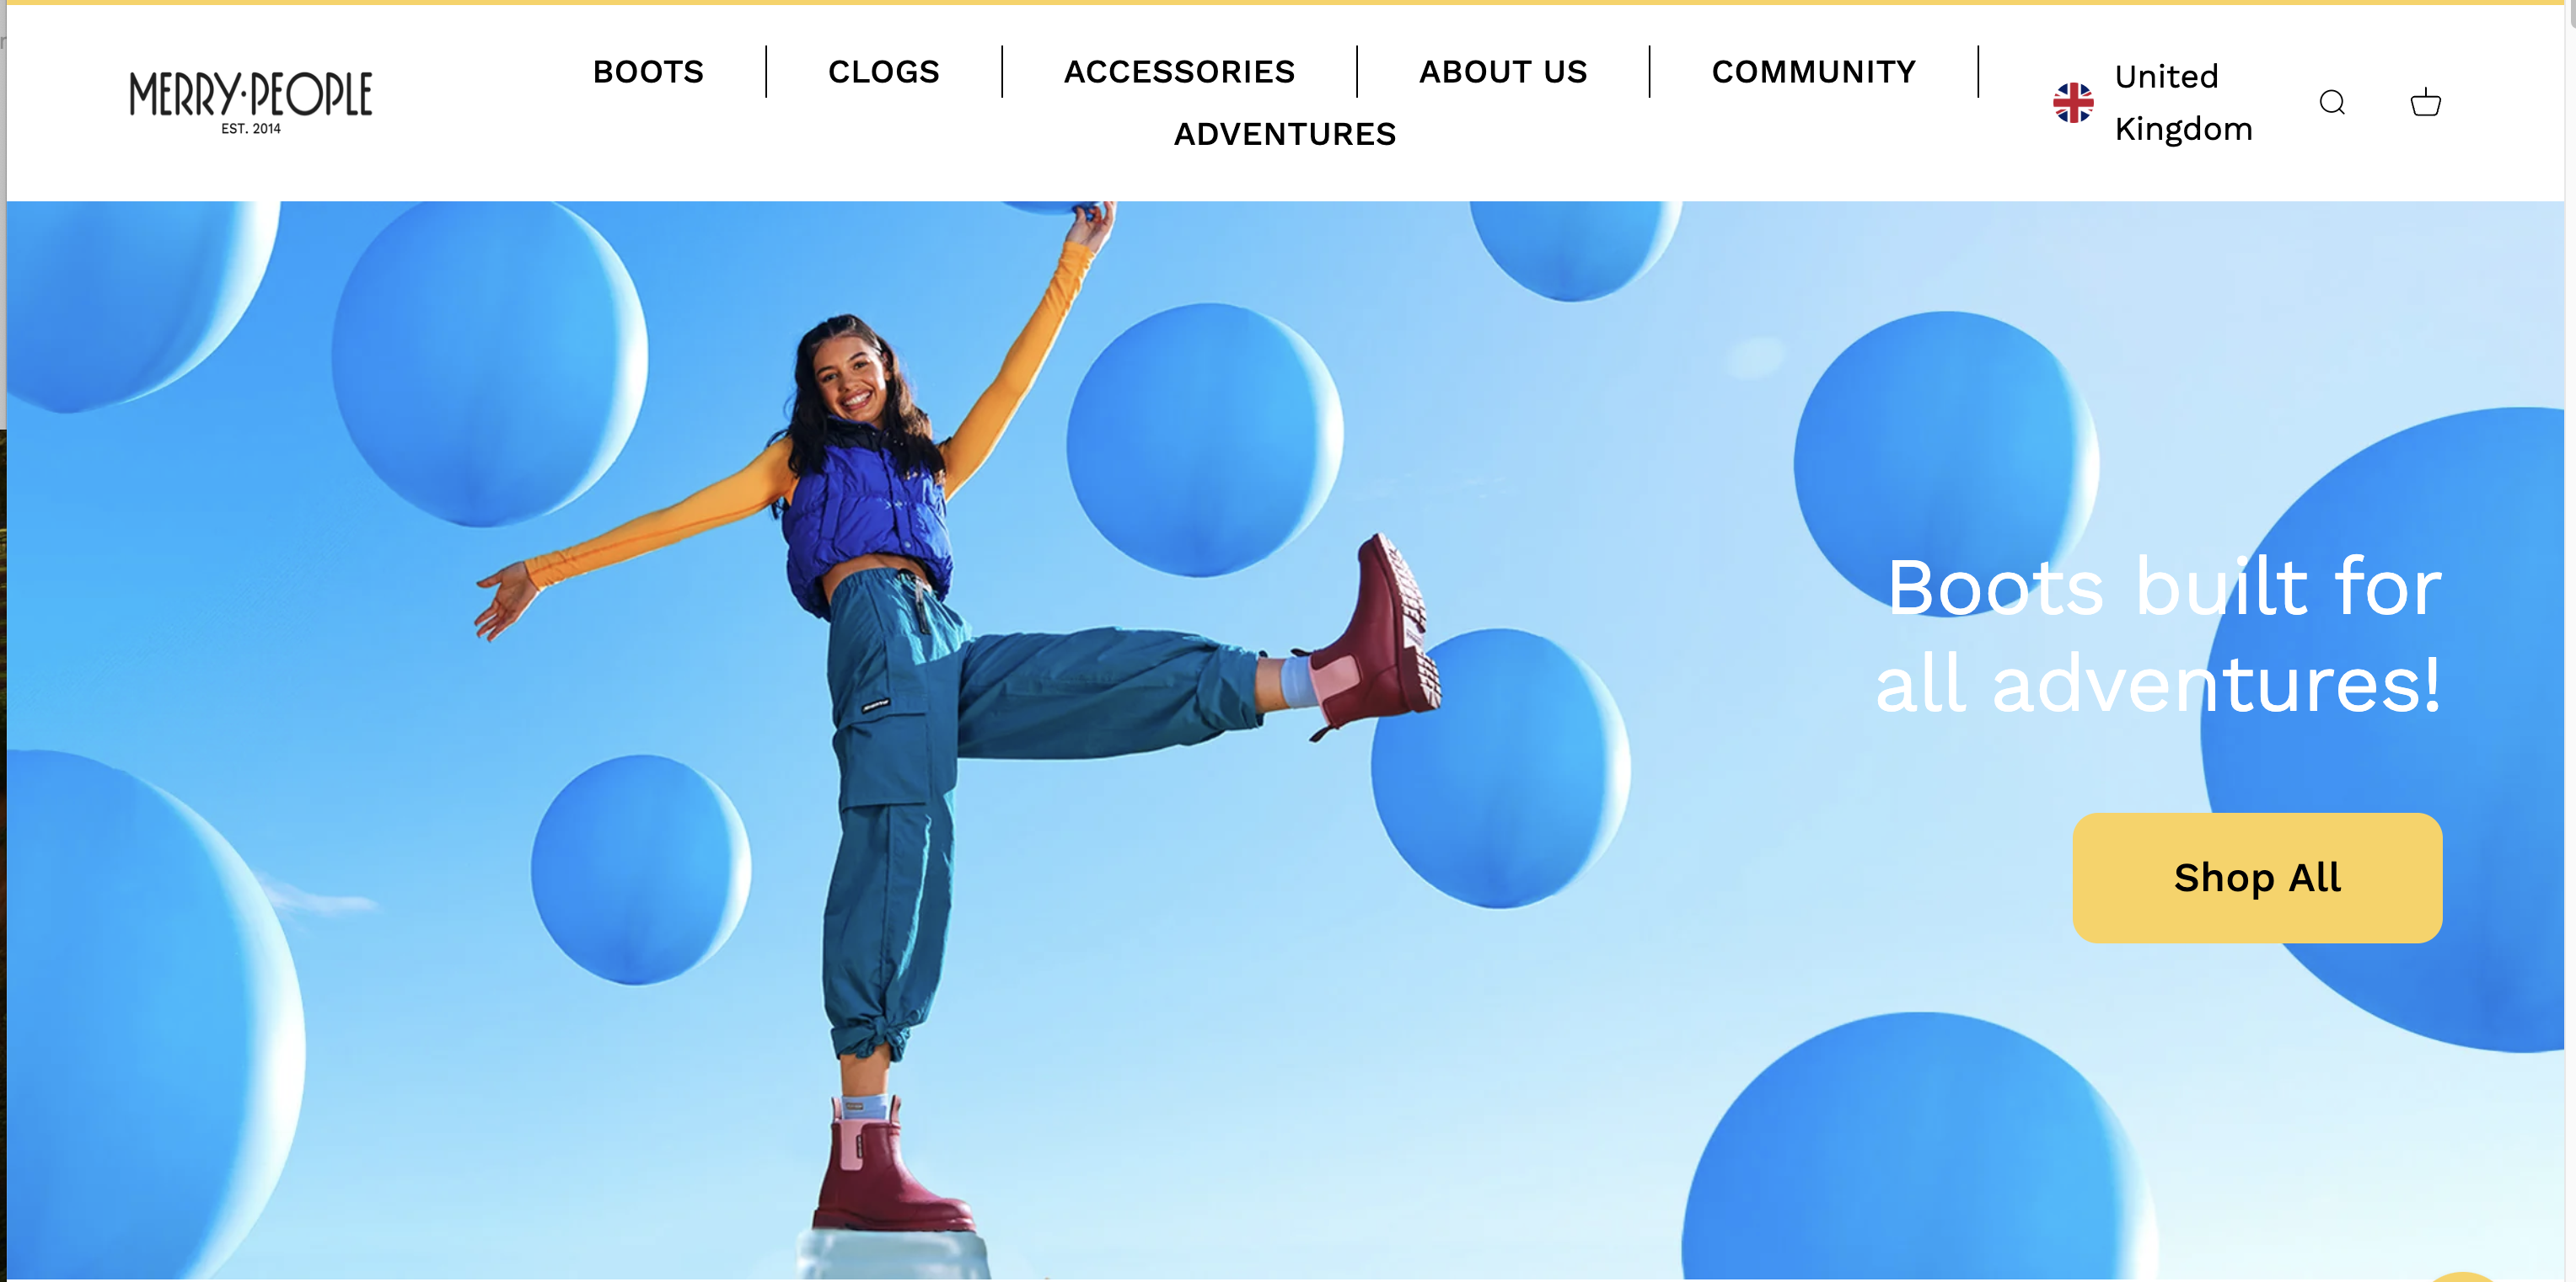The image size is (2576, 1282).
Task: Open the Boots menu
Action: (x=648, y=72)
